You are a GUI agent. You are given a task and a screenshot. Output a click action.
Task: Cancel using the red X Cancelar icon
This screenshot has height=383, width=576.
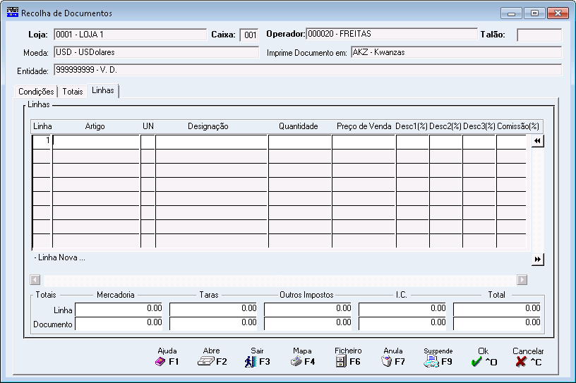tap(522, 362)
